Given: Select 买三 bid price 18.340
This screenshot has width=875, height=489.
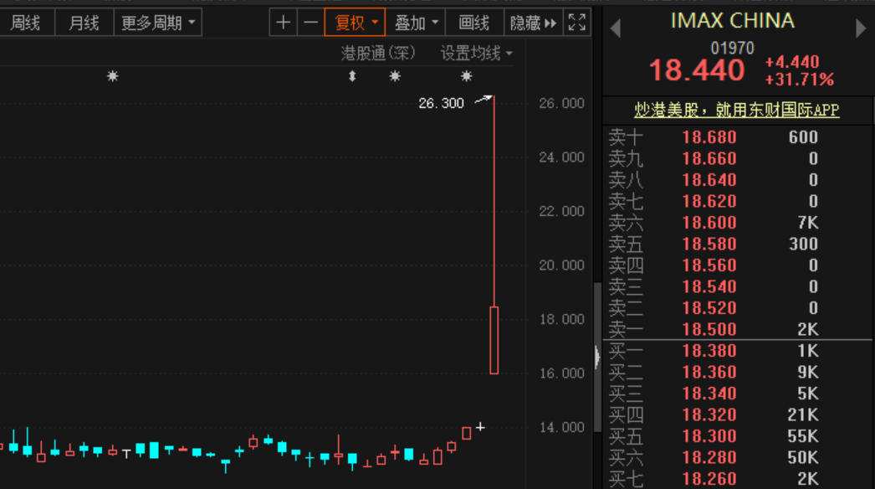Looking at the screenshot, I should pyautogui.click(x=709, y=394).
